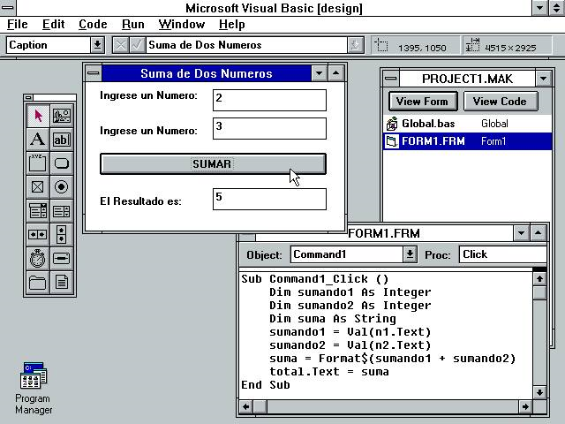Open the Help menu
The image size is (565, 424).
231,25
